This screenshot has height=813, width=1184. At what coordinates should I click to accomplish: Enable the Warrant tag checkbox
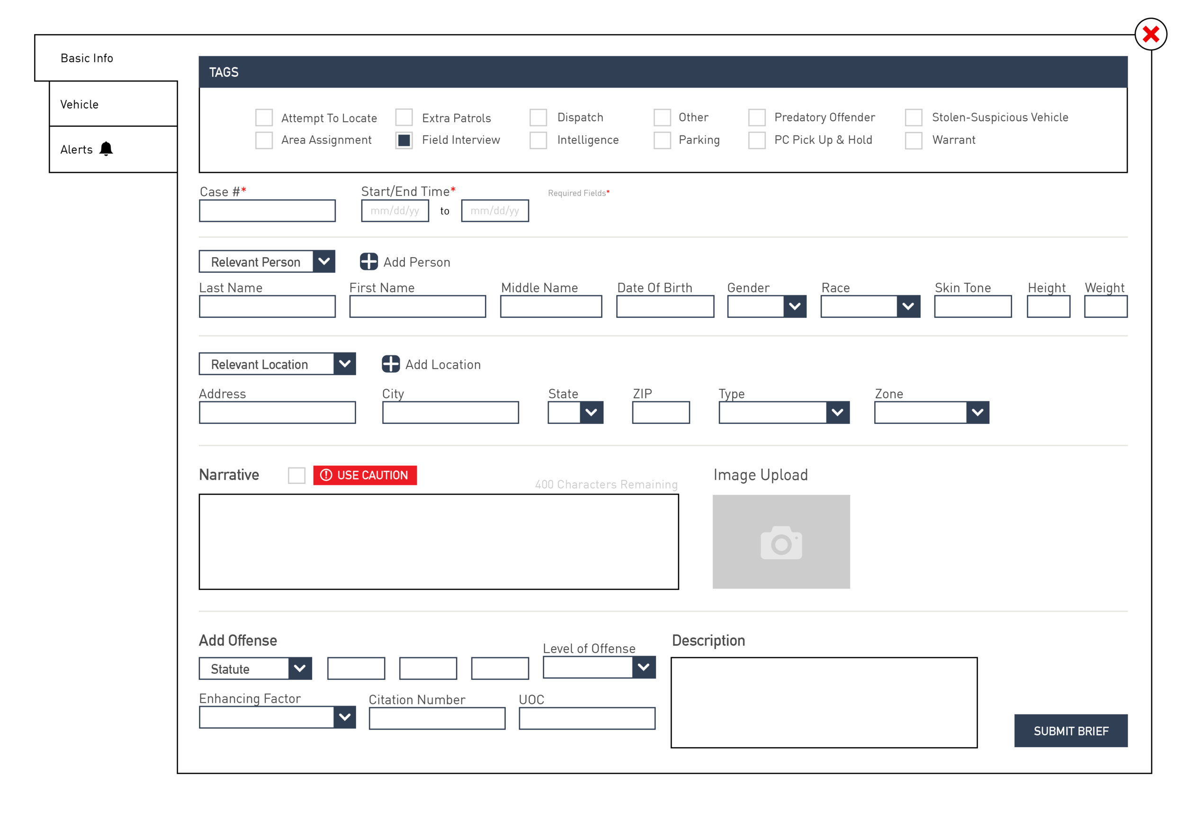[x=913, y=140]
